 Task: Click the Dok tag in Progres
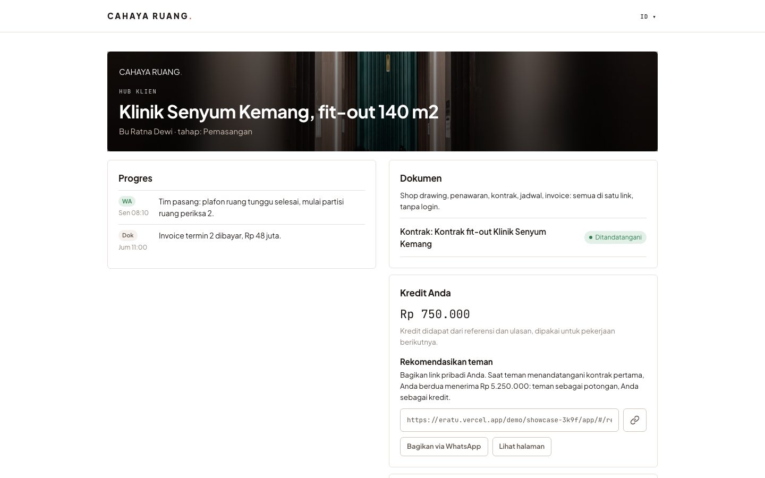pos(128,235)
